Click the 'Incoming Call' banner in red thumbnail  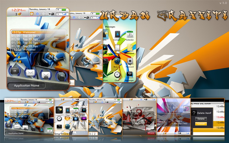point(142,109)
